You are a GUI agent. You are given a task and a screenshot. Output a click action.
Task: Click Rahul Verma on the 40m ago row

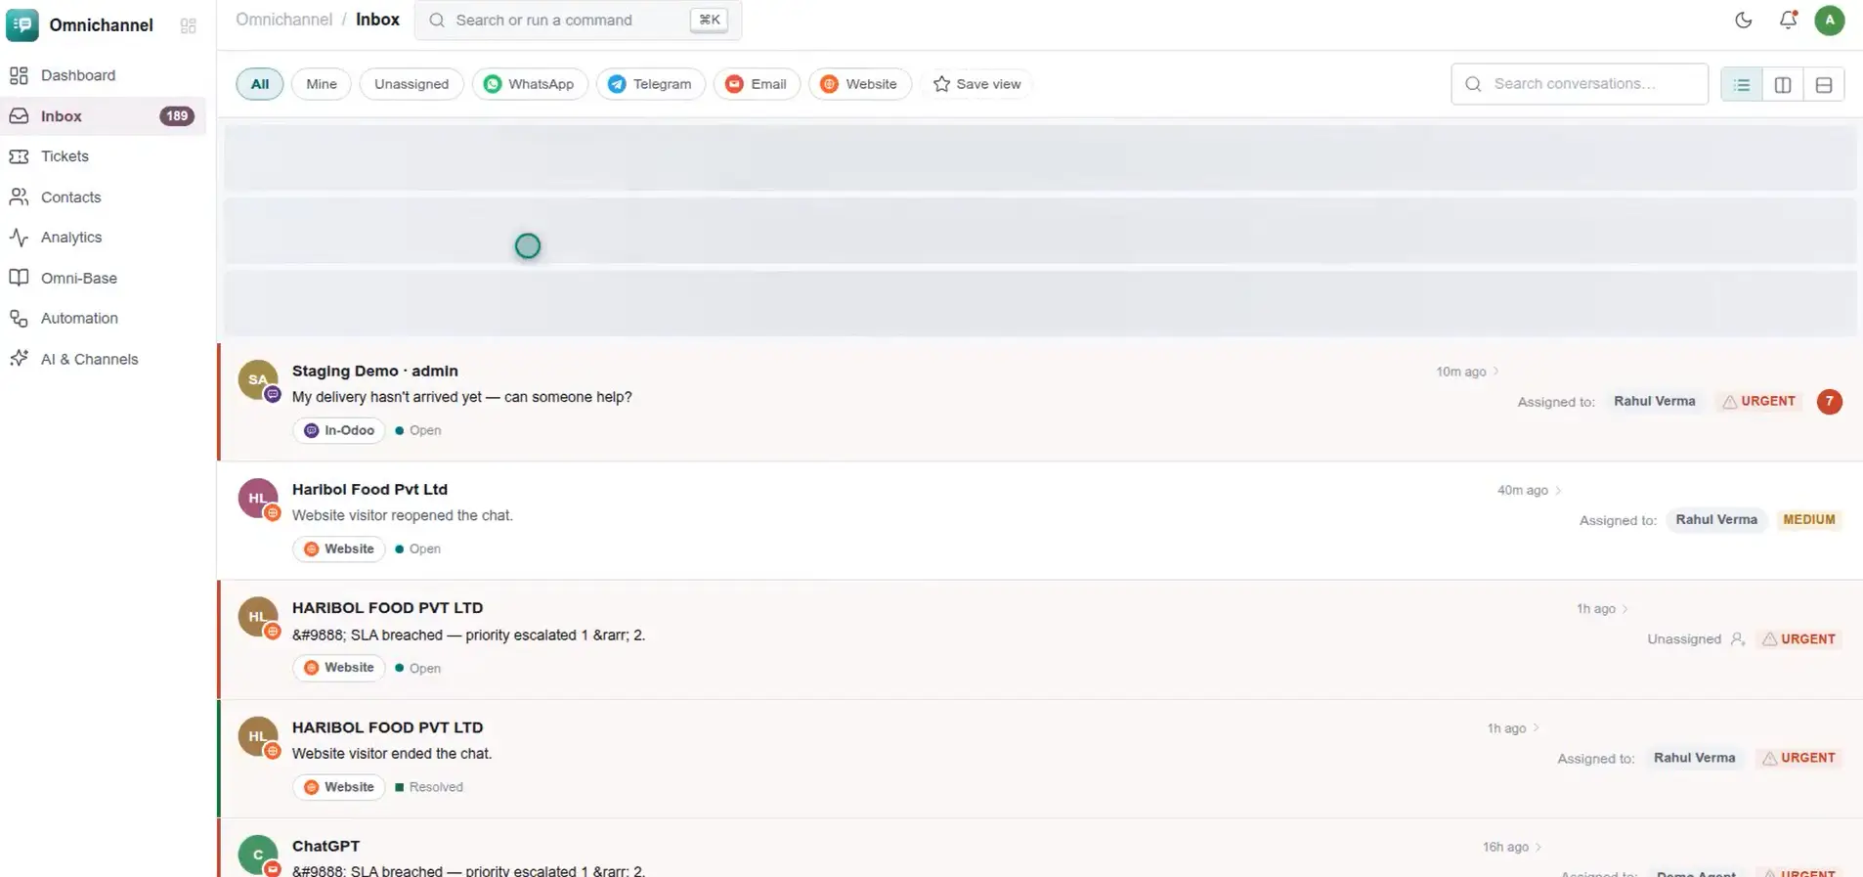click(x=1716, y=520)
